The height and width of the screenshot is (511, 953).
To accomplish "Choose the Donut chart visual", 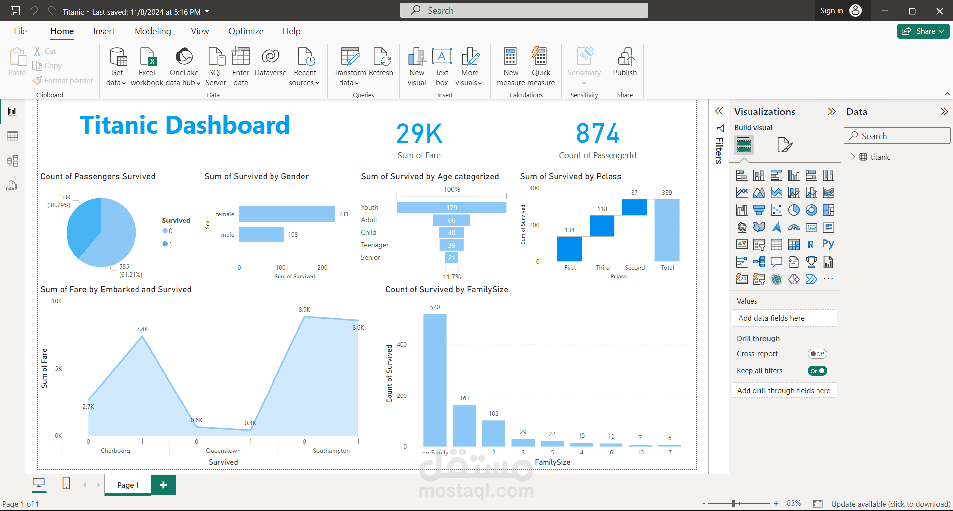I will [811, 210].
